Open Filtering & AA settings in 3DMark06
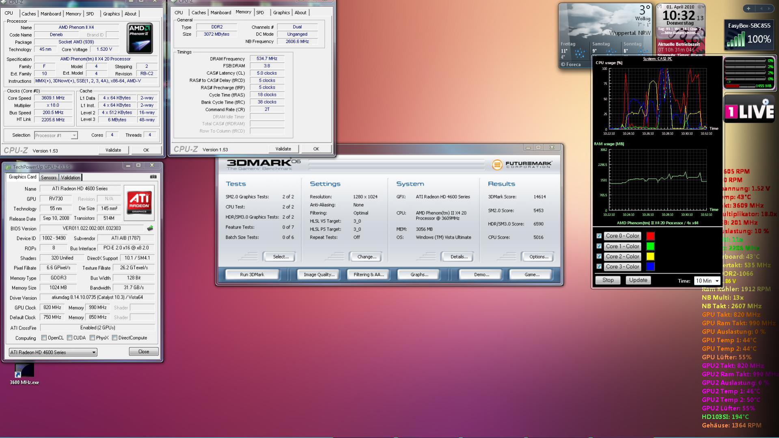 pyautogui.click(x=369, y=275)
